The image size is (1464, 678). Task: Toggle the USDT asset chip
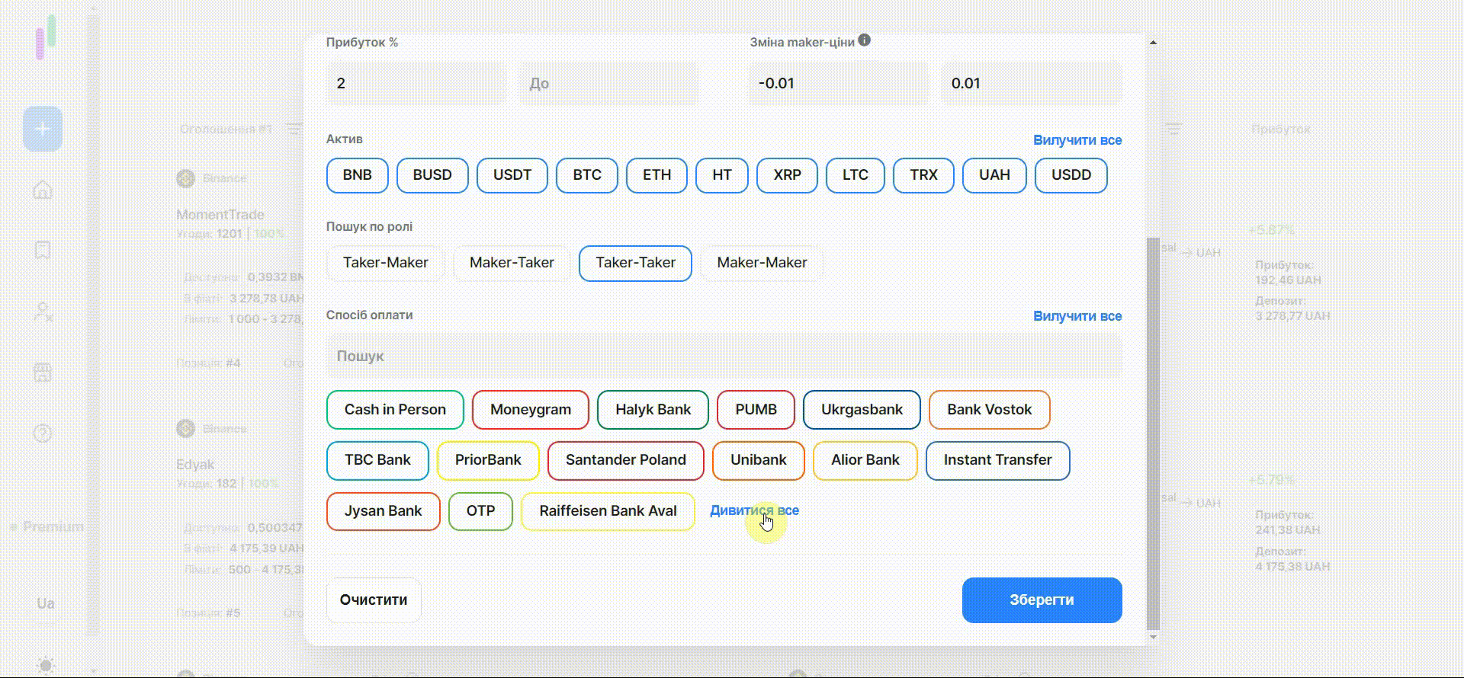pyautogui.click(x=512, y=175)
